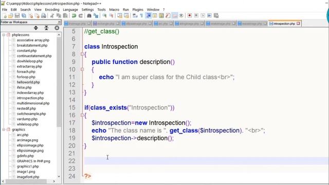329x185 pixels.
Task: Show the Document Map panel icon
Action: point(161,16)
